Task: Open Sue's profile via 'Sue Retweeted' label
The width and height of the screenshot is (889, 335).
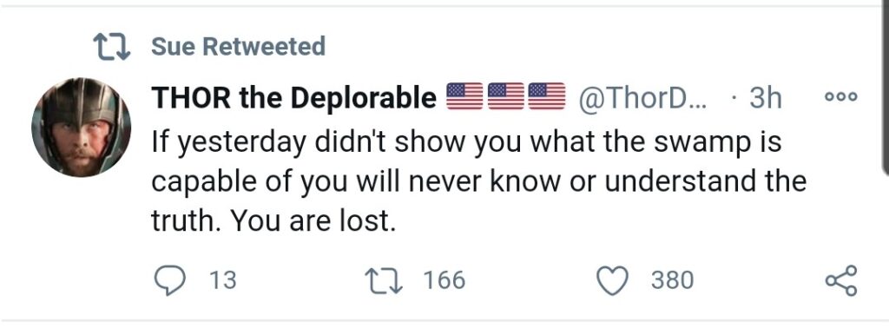Action: pos(238,47)
